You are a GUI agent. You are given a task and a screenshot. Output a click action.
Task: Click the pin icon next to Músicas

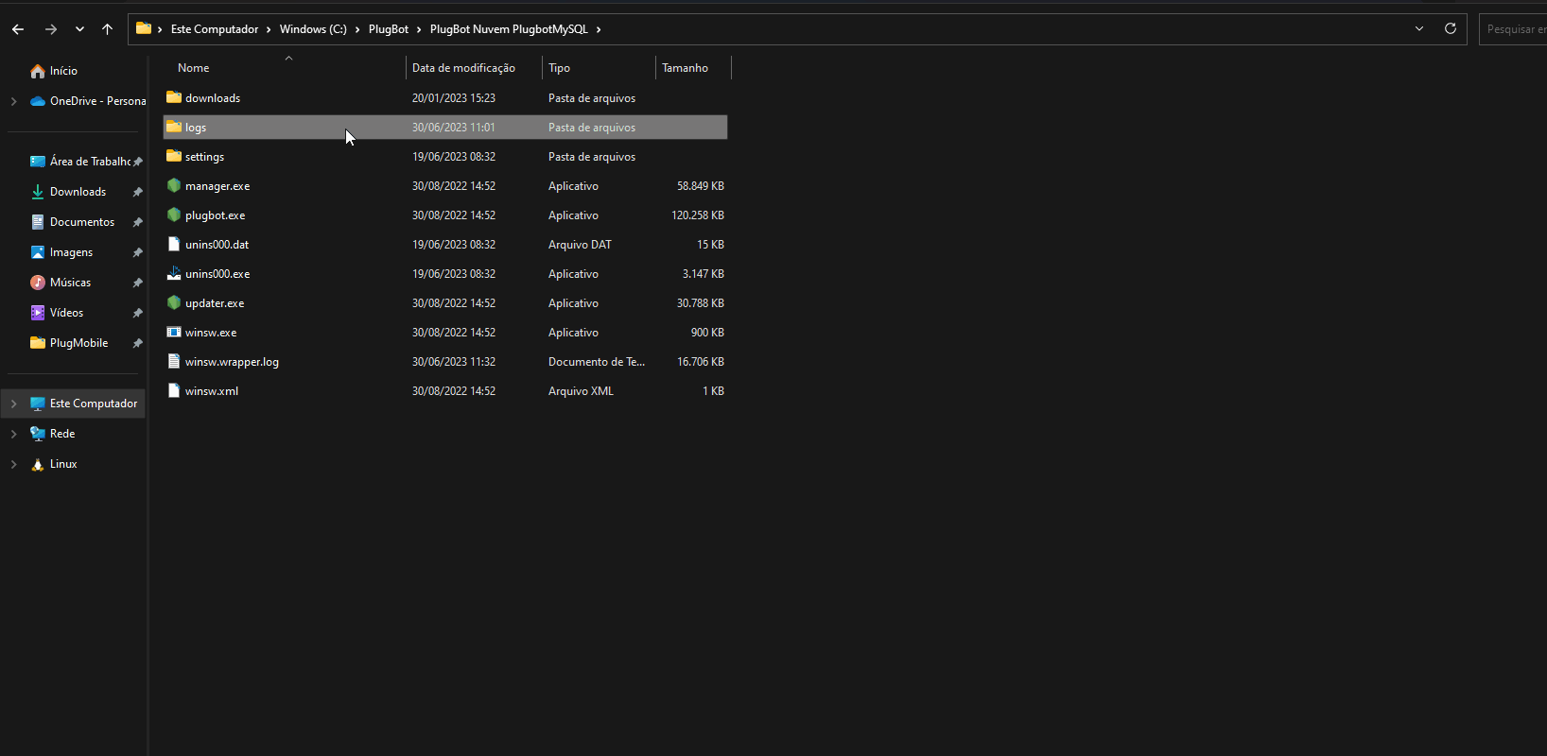137,283
